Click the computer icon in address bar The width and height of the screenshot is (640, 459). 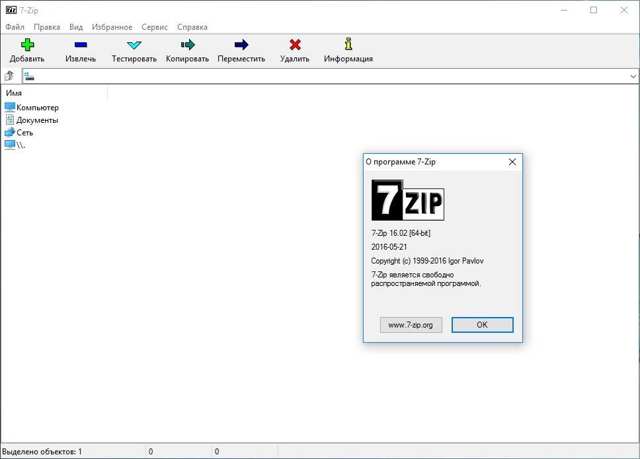[29, 76]
